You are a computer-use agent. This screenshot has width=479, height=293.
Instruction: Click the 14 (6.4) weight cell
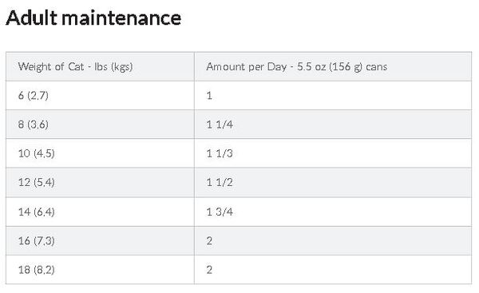pos(100,212)
